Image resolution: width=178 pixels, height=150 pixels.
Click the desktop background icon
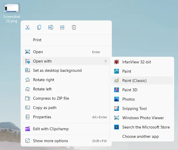[28, 70]
